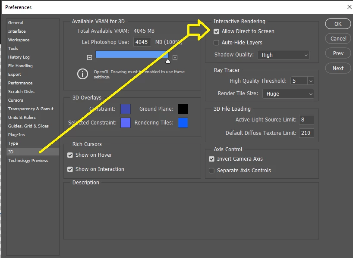Click Default Diffuse Texture Limit field
The width and height of the screenshot is (353, 258).
306,133
